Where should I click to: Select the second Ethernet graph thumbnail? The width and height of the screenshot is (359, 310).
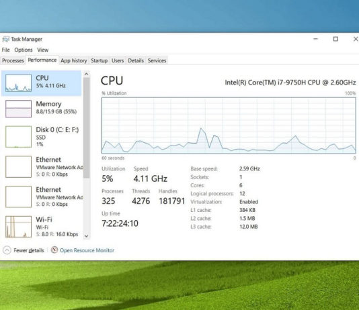(18, 197)
